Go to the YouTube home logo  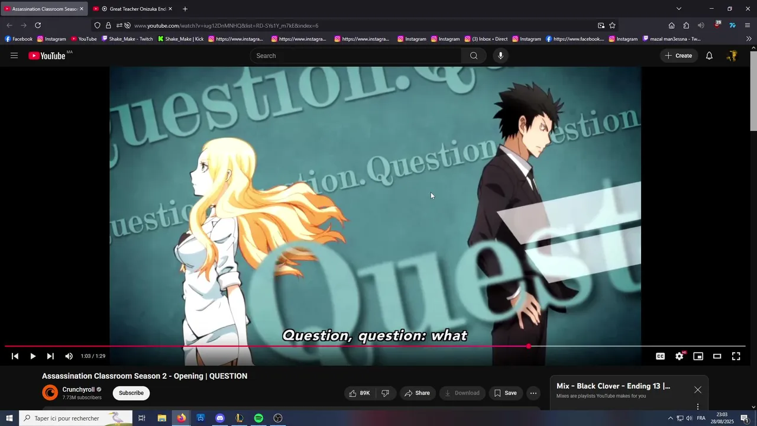click(47, 56)
